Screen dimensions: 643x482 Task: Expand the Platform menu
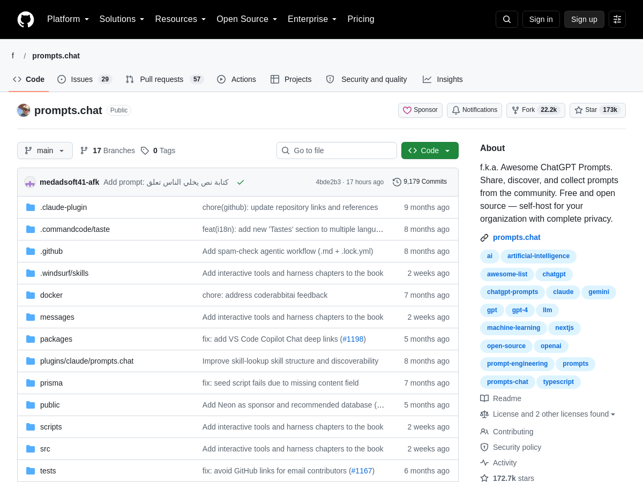(68, 19)
